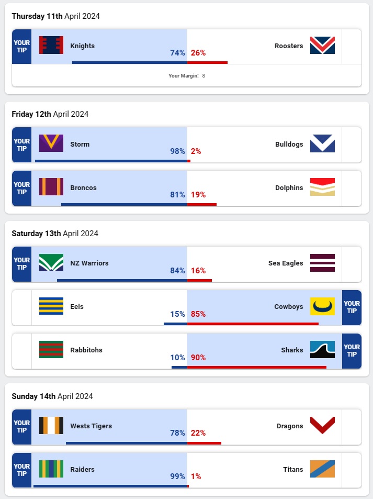
Task: Click the Sharks team logo
Action: [x=322, y=350]
